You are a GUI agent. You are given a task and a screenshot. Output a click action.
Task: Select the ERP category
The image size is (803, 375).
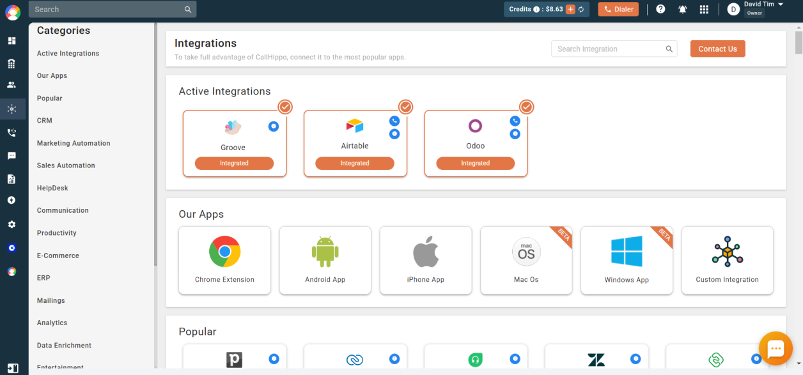point(43,278)
